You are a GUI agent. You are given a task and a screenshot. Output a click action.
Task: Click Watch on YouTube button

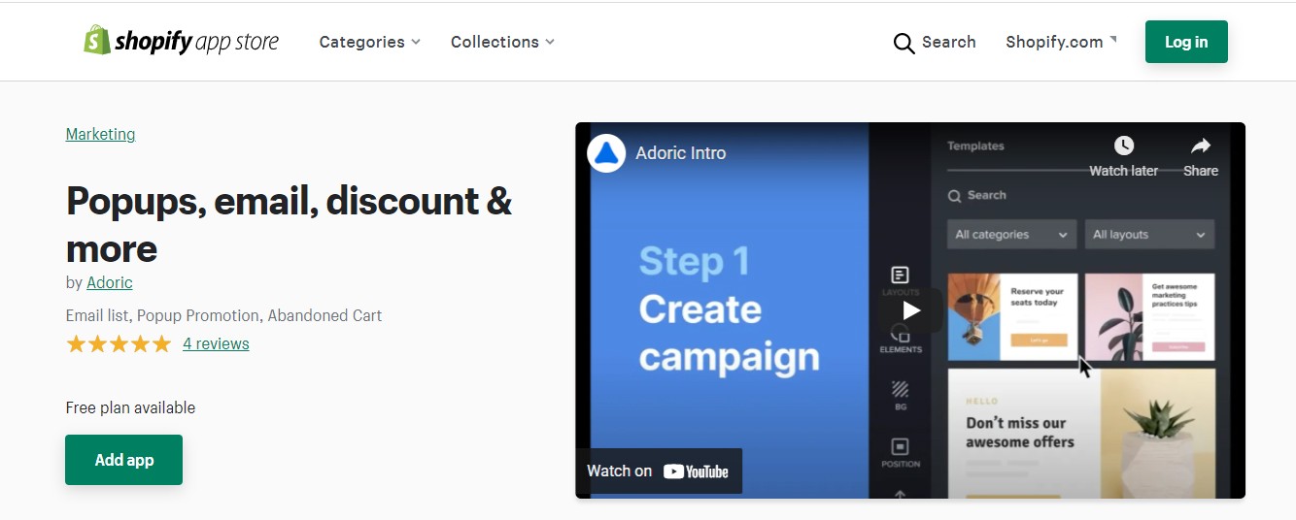click(x=659, y=471)
